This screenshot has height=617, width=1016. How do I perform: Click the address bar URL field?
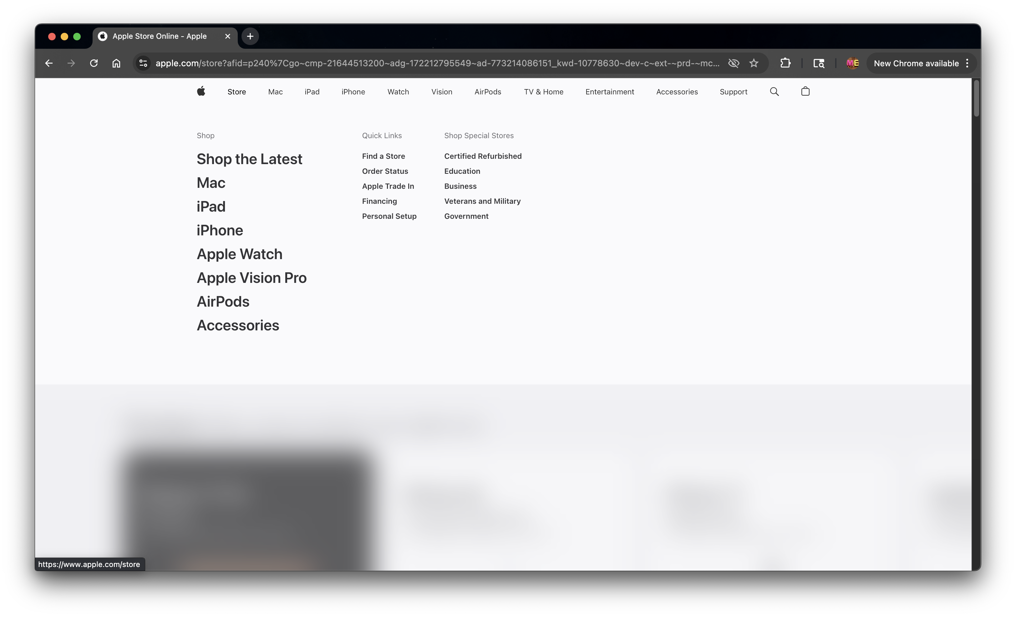437,63
